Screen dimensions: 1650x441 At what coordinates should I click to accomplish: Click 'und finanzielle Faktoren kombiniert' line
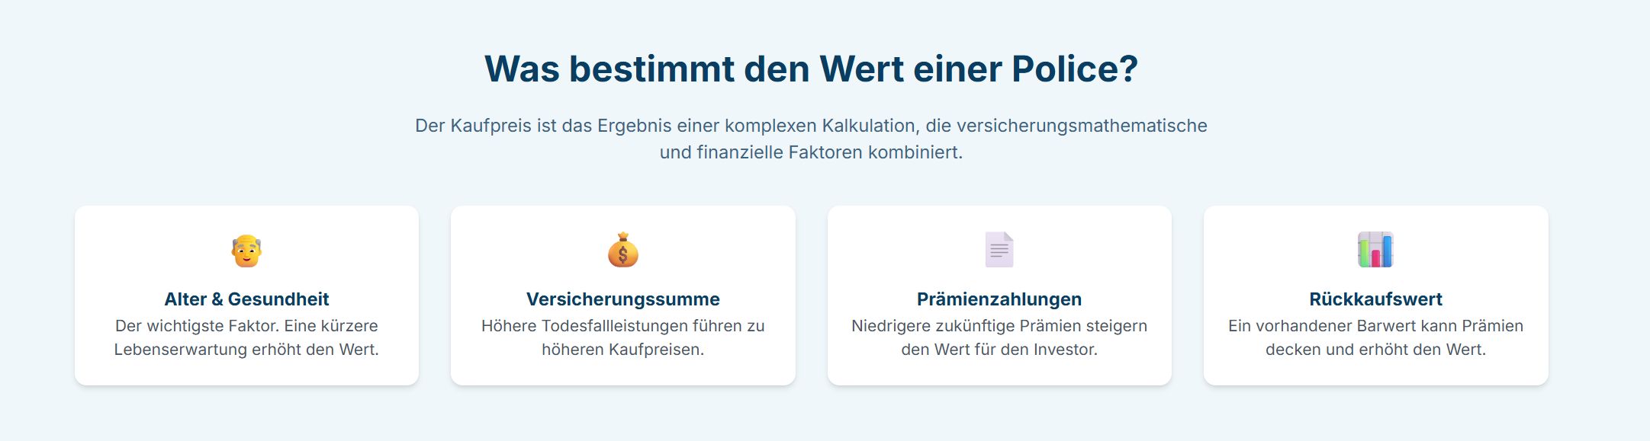click(811, 152)
